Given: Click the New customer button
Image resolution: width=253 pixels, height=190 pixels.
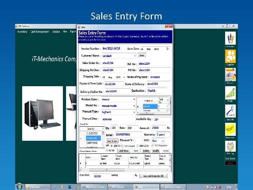Looking at the screenshot, I should [x=142, y=56].
